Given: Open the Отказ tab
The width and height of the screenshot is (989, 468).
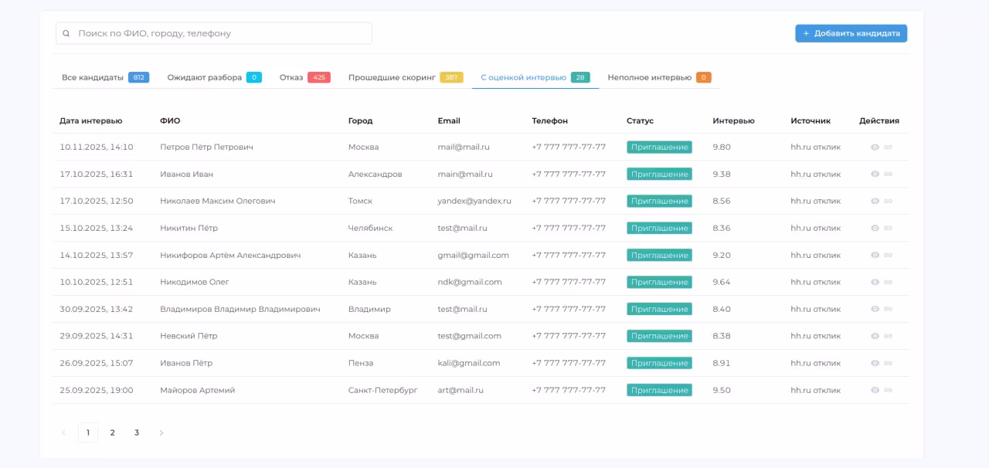Looking at the screenshot, I should [291, 77].
